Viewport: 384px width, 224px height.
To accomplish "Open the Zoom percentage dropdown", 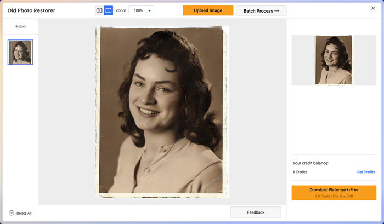I will point(141,10).
